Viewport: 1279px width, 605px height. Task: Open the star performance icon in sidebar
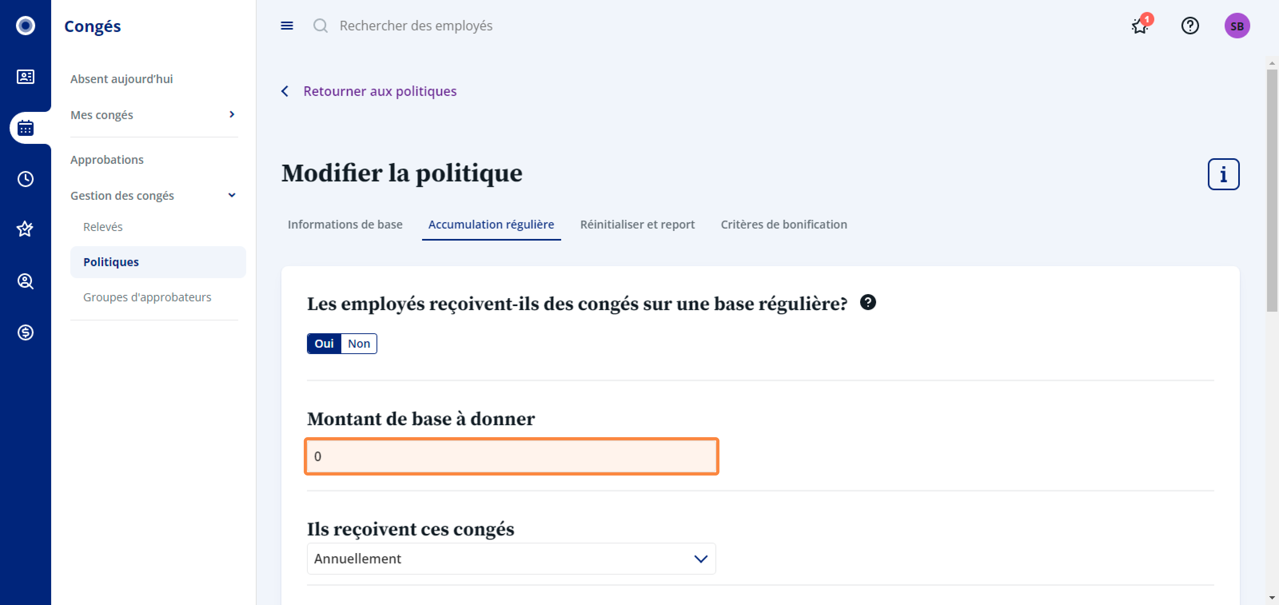click(25, 229)
